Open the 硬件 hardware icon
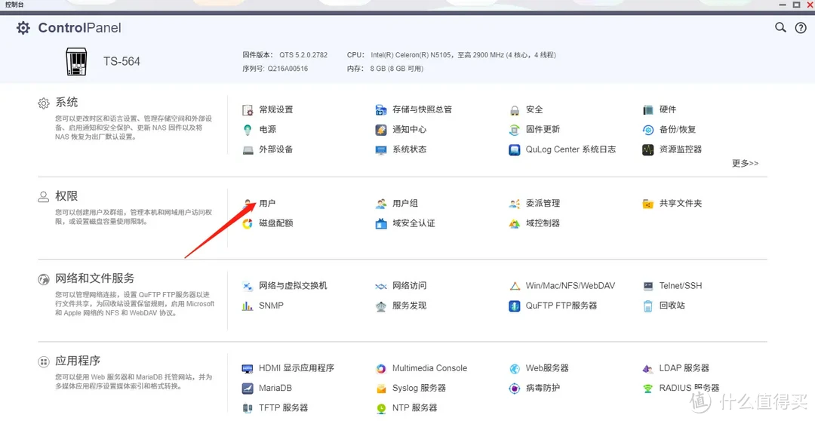The height and width of the screenshot is (421, 815). click(647, 109)
